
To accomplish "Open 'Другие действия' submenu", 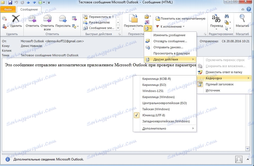I will click(170, 59).
